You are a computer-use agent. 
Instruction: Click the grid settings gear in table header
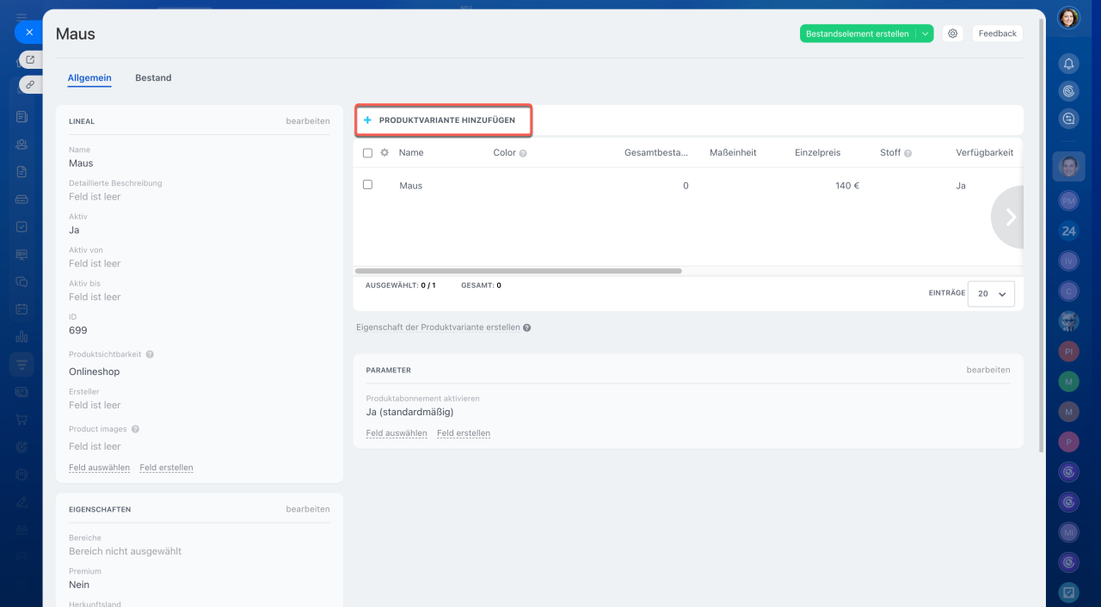tap(384, 153)
